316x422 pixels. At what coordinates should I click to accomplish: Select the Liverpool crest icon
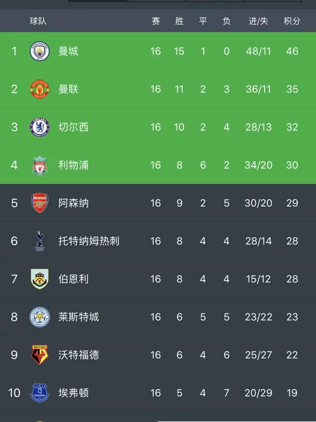tap(40, 165)
